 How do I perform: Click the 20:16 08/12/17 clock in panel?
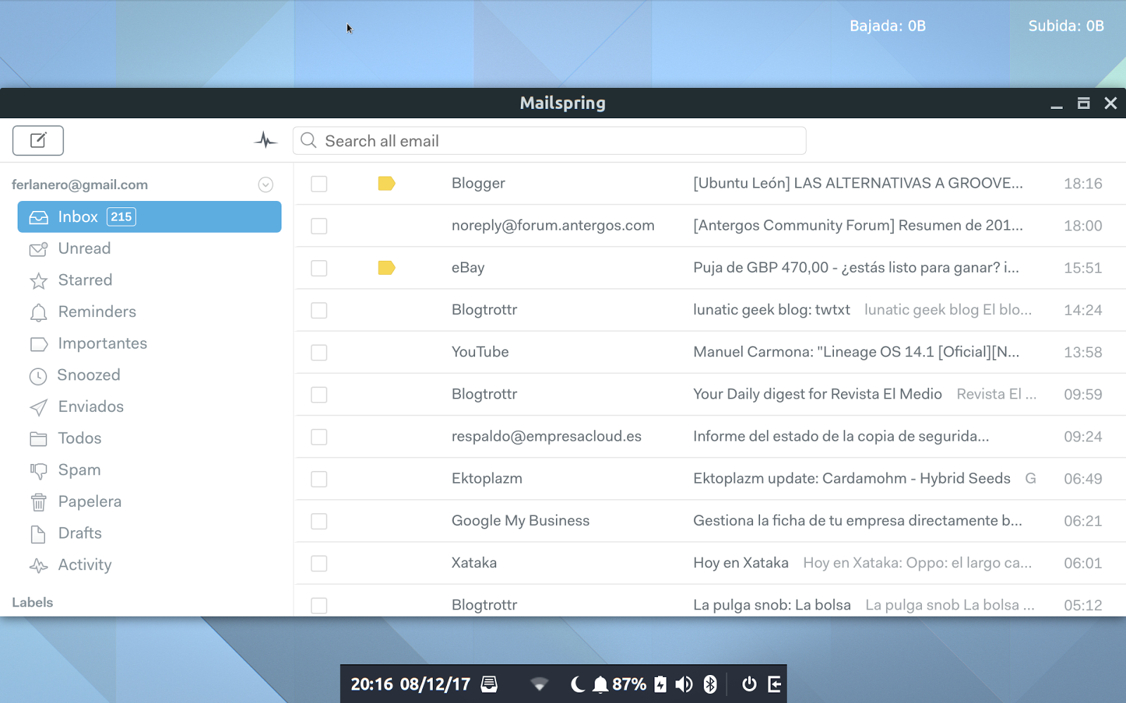coord(410,684)
